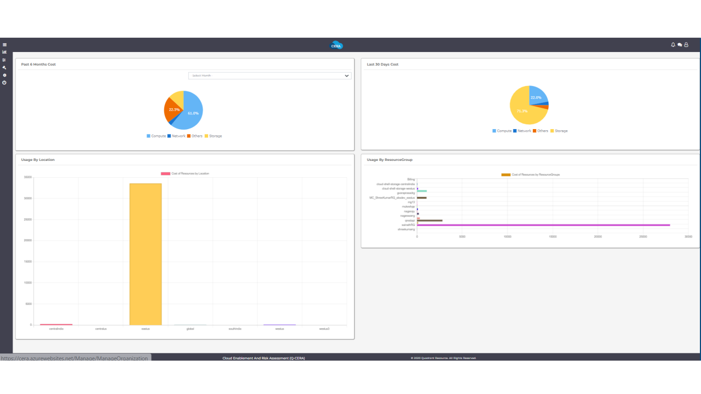Open the settings gear sidebar icon
The image size is (701, 394).
point(4,75)
